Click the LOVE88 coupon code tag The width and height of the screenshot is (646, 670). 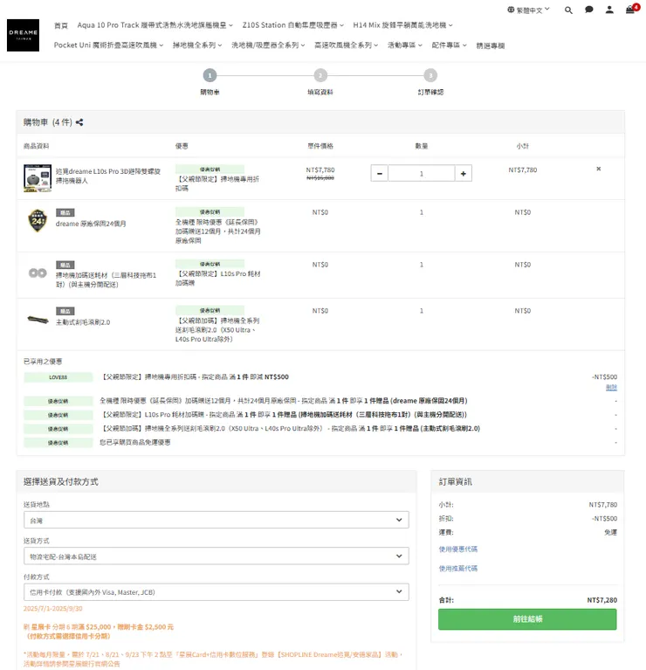[x=58, y=377]
